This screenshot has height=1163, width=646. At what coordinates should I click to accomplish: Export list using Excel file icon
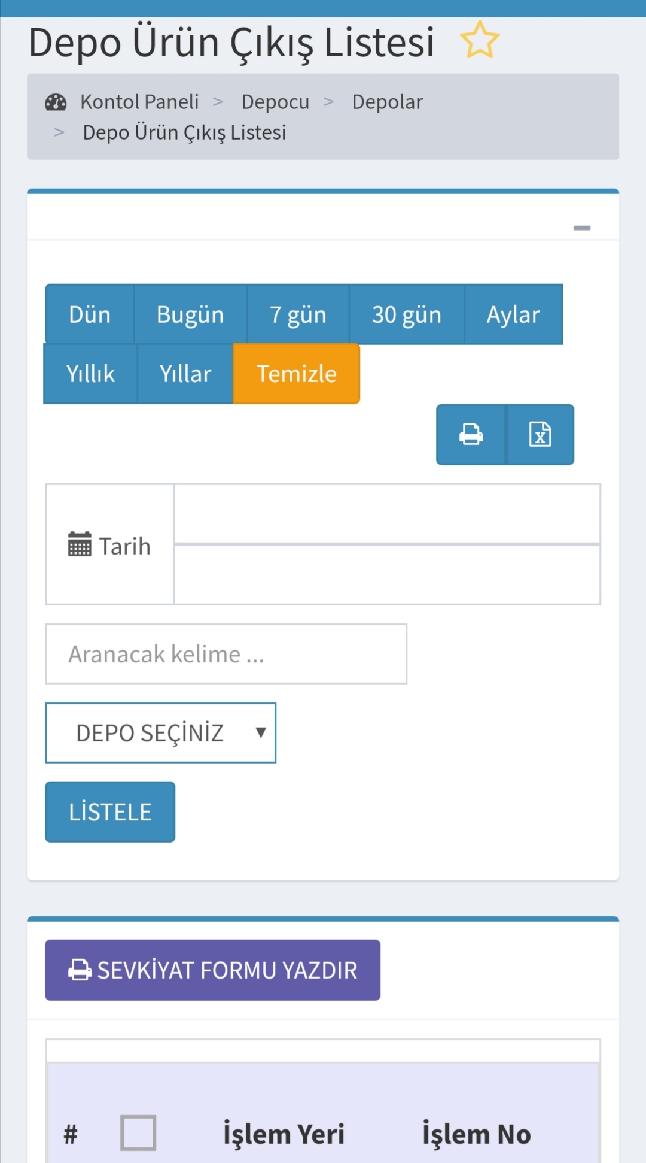(x=540, y=435)
